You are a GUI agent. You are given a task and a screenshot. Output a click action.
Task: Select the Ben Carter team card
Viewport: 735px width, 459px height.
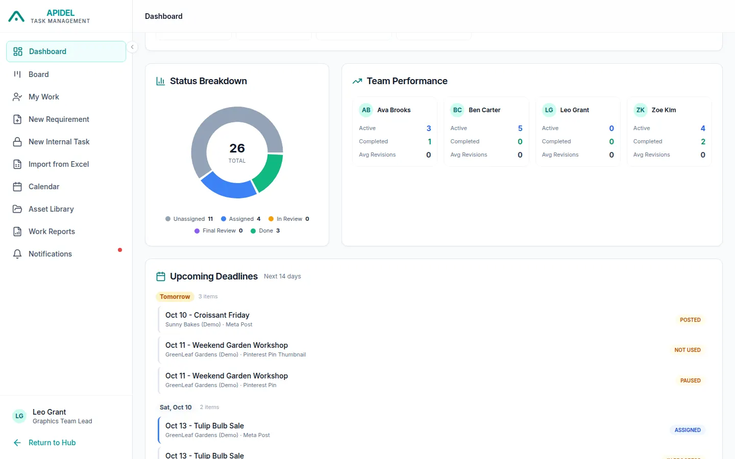point(486,132)
